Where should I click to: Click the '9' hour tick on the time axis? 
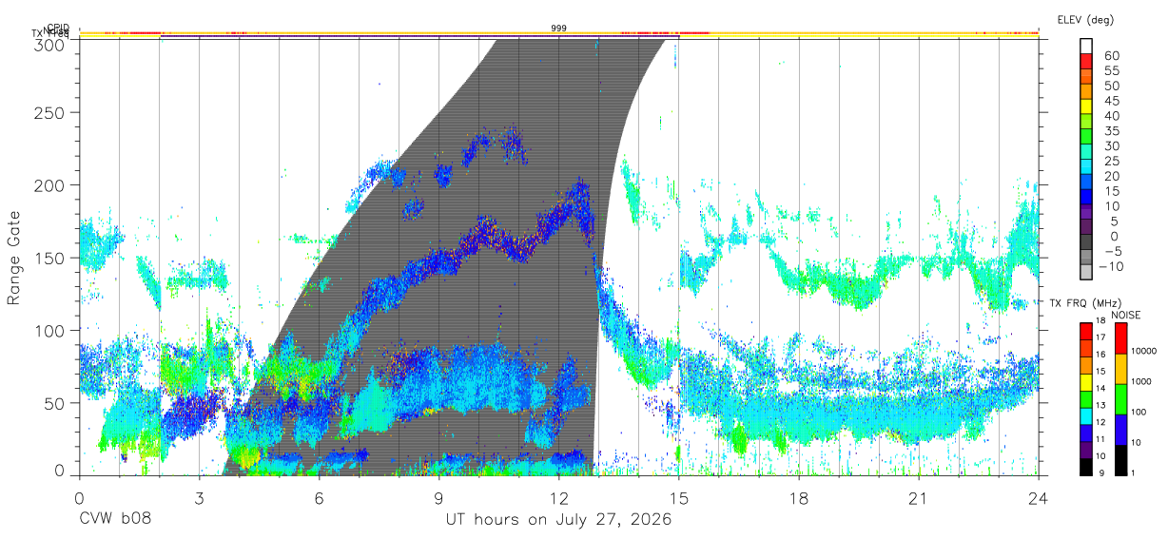click(438, 497)
